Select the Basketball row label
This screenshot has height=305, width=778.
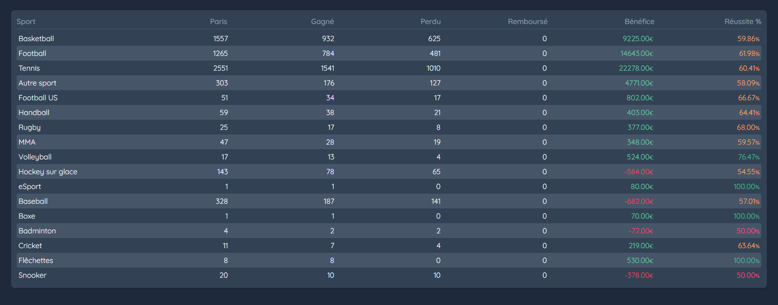(x=36, y=39)
